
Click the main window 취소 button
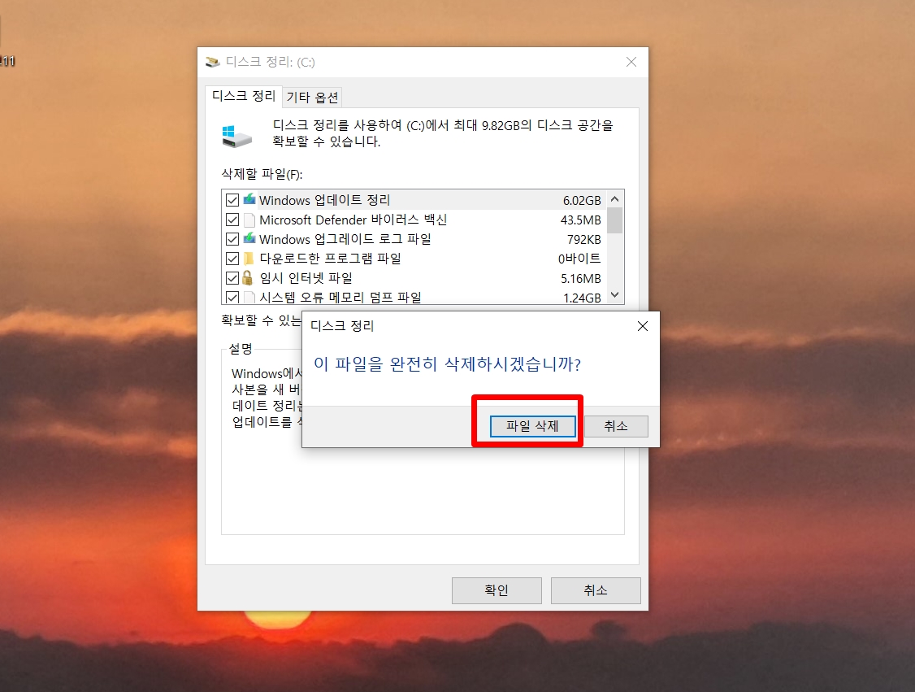(x=596, y=590)
